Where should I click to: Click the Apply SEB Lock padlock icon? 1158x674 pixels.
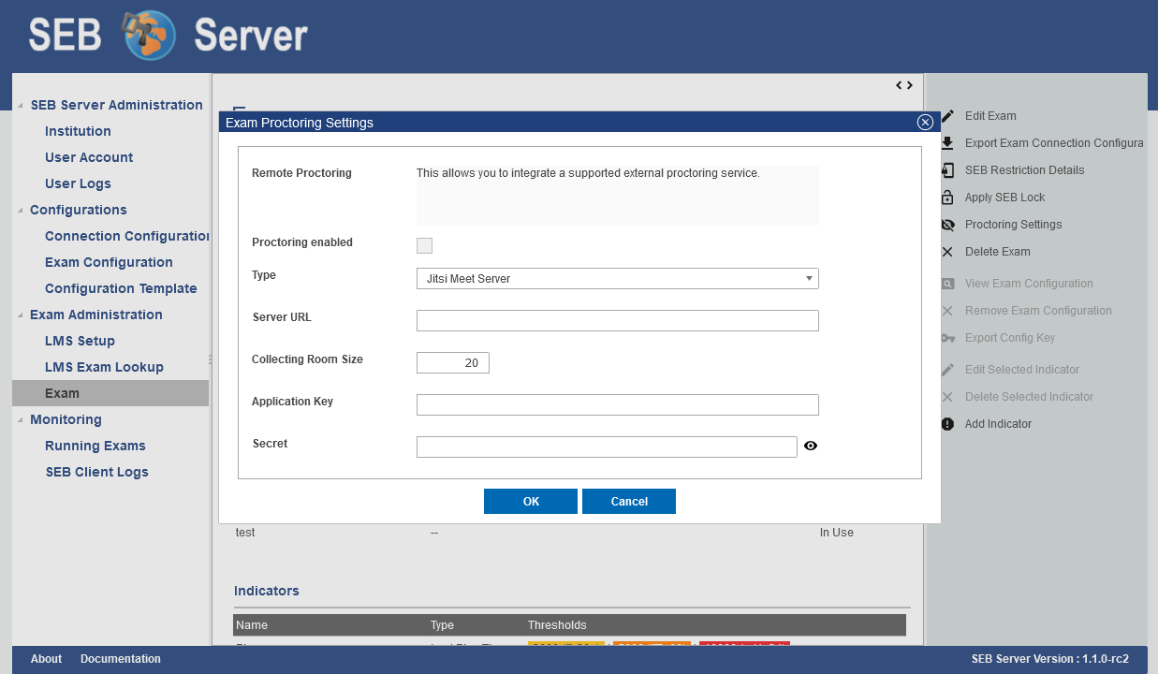pos(947,198)
